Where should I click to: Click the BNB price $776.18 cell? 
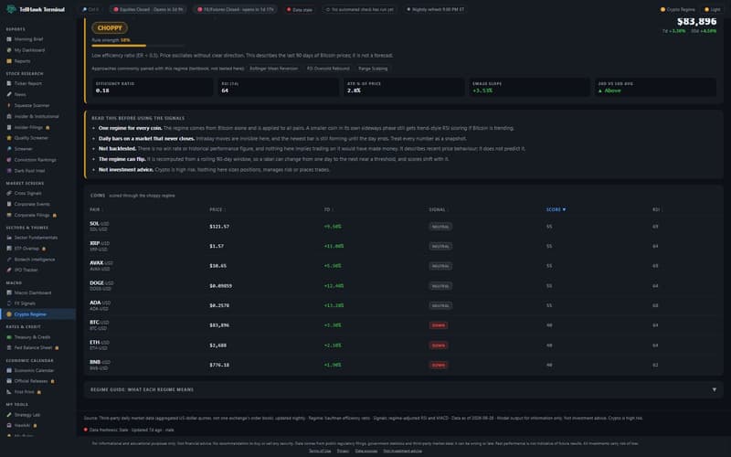pyautogui.click(x=219, y=365)
